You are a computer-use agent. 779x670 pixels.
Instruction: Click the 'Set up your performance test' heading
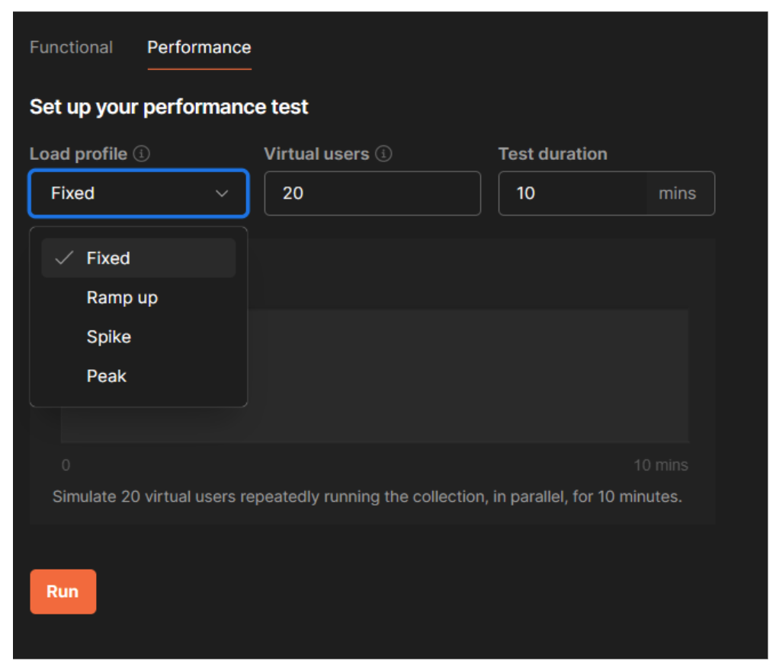(168, 107)
